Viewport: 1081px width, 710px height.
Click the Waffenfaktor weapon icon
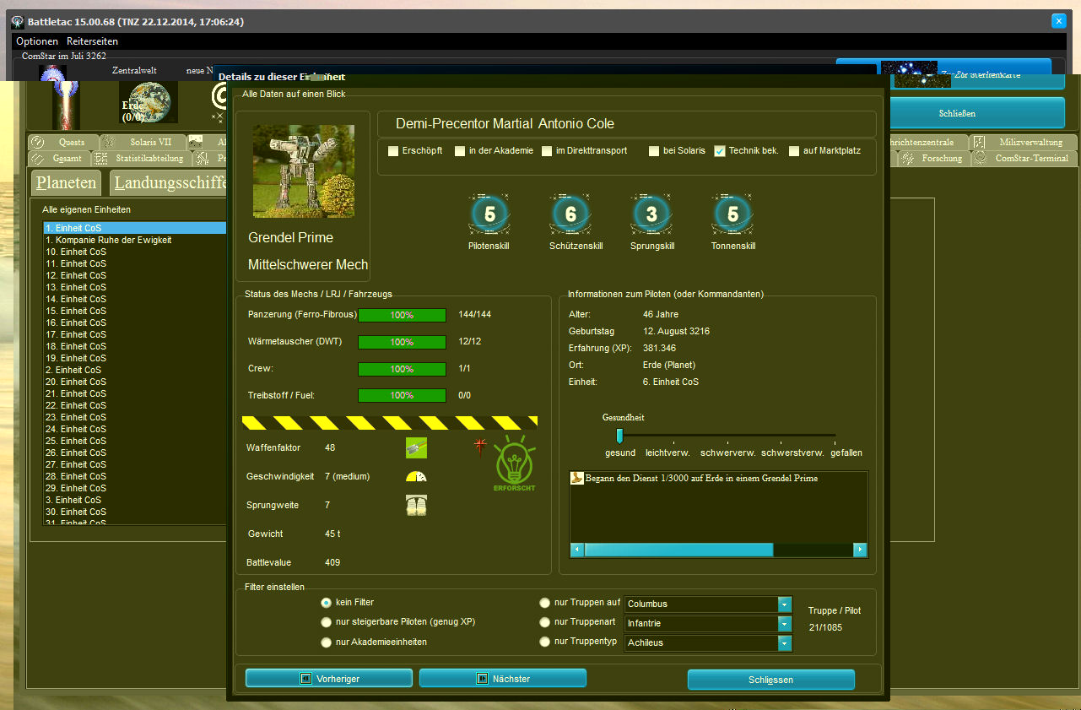[416, 447]
